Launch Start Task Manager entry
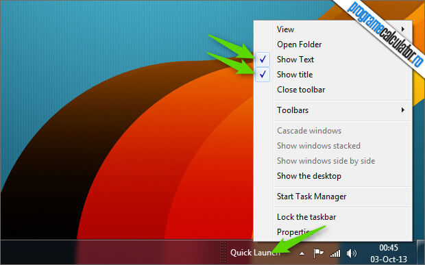Image resolution: width=425 pixels, height=265 pixels. point(311,197)
